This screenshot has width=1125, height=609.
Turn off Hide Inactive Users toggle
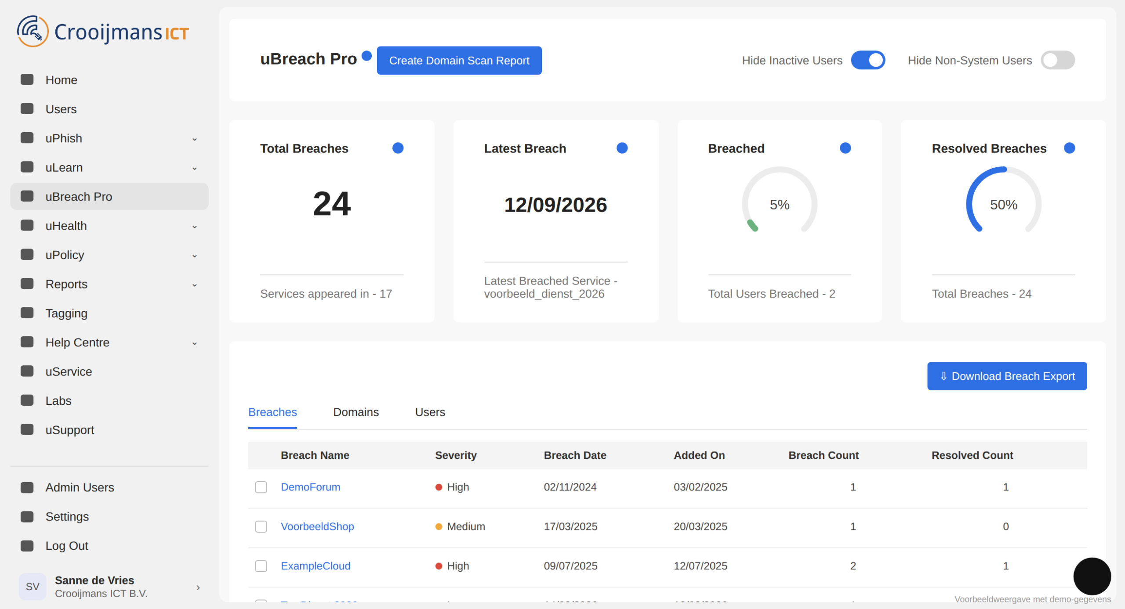(868, 60)
